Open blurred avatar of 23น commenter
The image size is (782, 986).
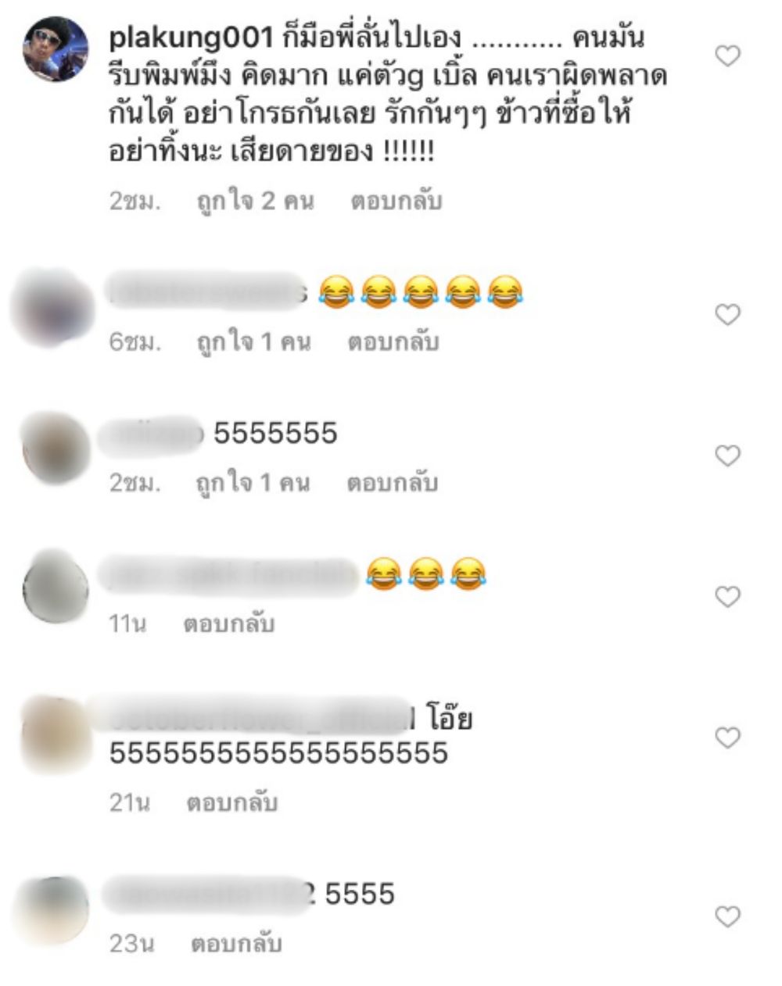[x=53, y=911]
